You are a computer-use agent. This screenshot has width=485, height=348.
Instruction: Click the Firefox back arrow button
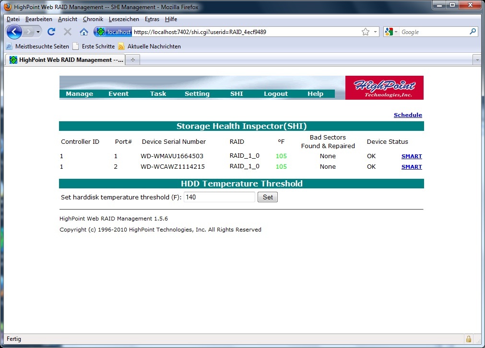click(14, 32)
